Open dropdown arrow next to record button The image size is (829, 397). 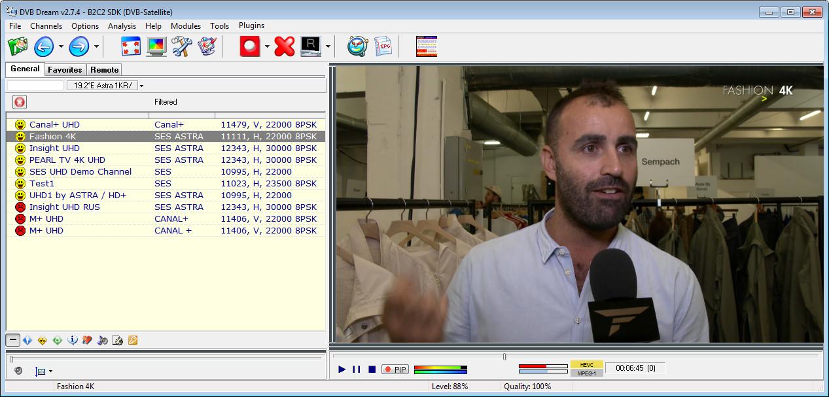click(x=267, y=47)
